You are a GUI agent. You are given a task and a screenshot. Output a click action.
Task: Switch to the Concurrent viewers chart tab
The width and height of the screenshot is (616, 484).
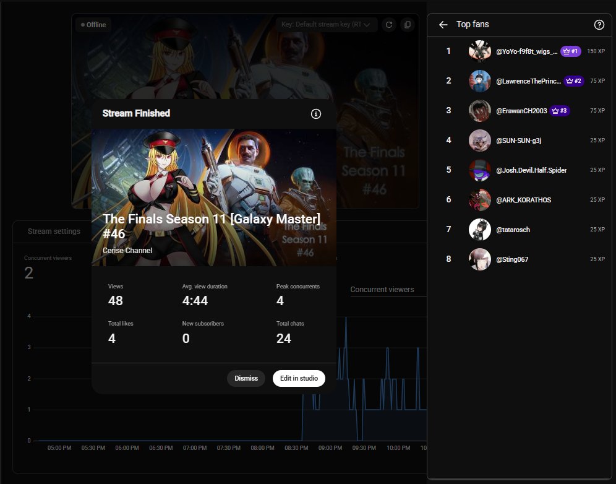coord(382,290)
